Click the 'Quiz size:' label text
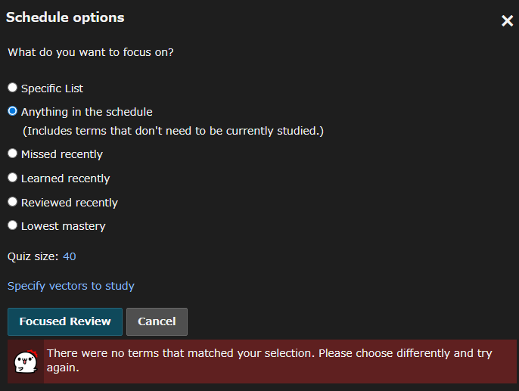The image size is (519, 391). 33,256
